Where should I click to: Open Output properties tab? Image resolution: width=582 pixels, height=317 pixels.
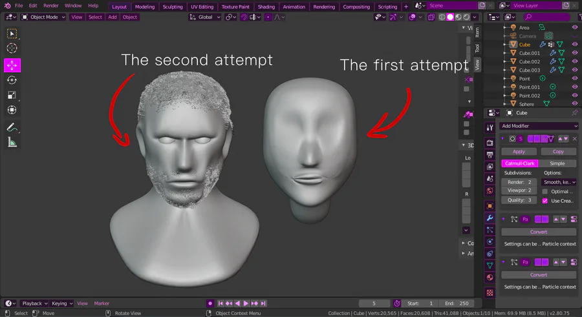[490, 154]
